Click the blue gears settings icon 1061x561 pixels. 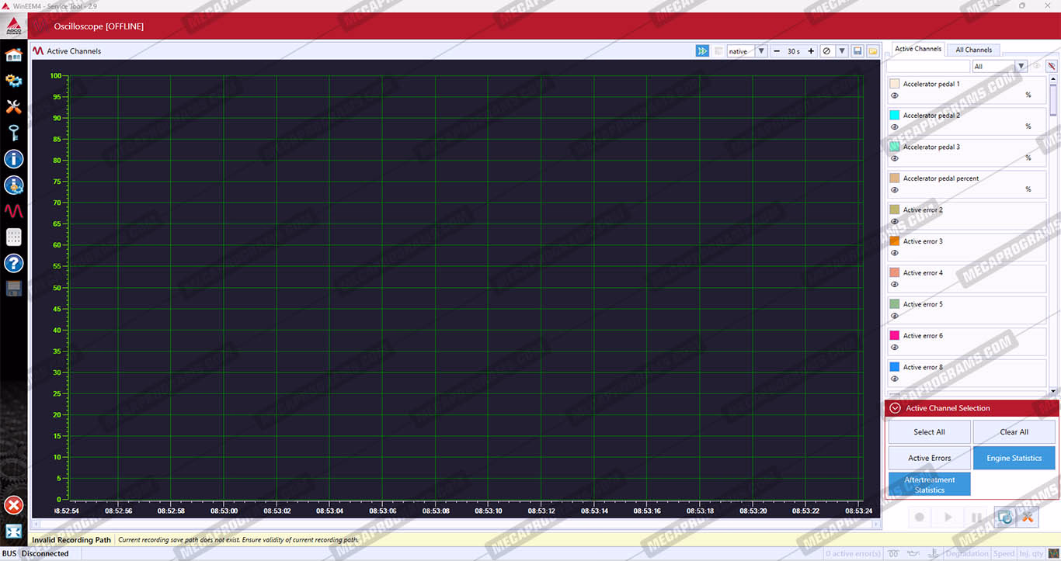click(x=13, y=81)
